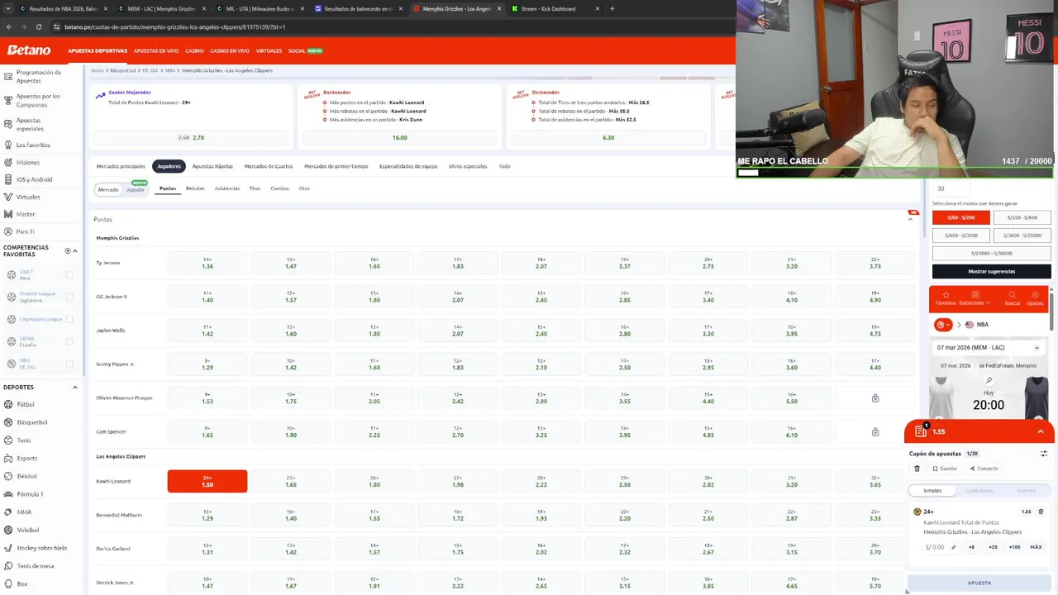
Task: Delete all bets with coupon trash icon
Action: coord(917,469)
